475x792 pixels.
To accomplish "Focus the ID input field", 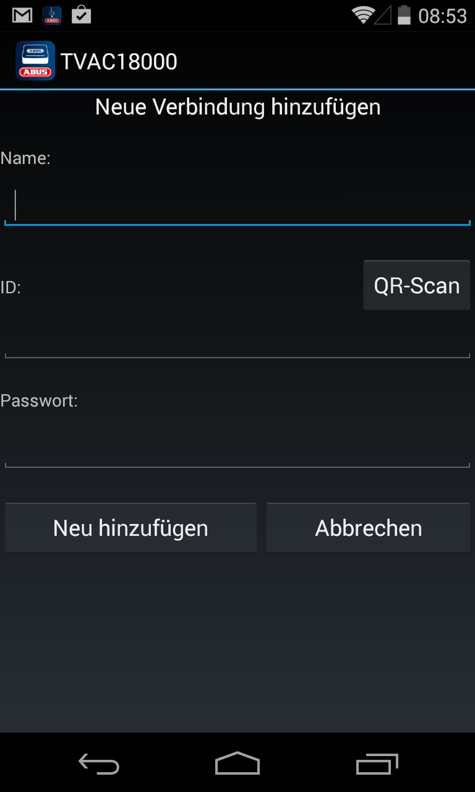I will click(237, 338).
